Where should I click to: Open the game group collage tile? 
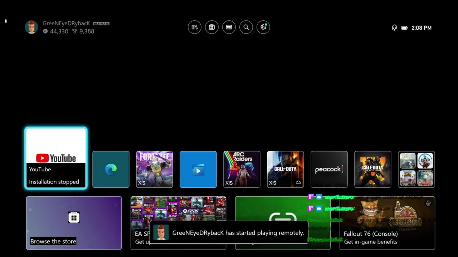click(416, 169)
